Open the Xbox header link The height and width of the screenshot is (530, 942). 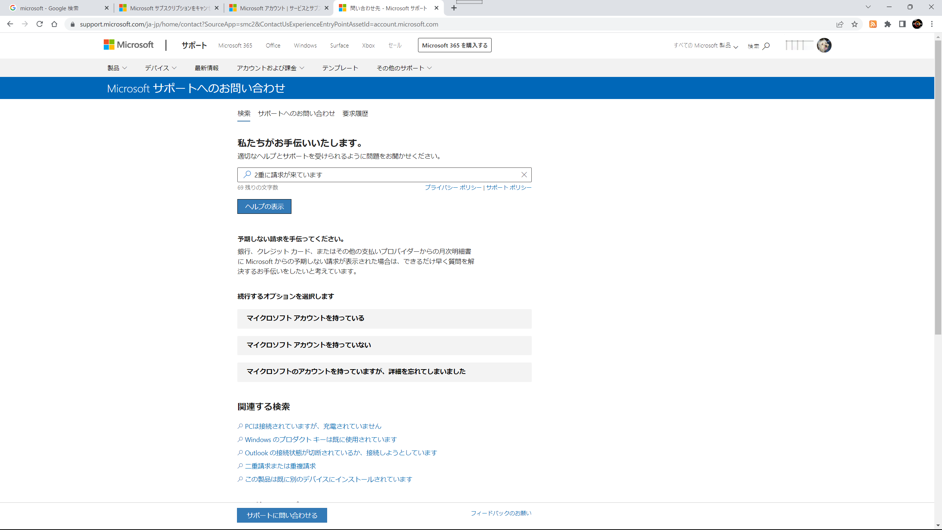pyautogui.click(x=368, y=45)
